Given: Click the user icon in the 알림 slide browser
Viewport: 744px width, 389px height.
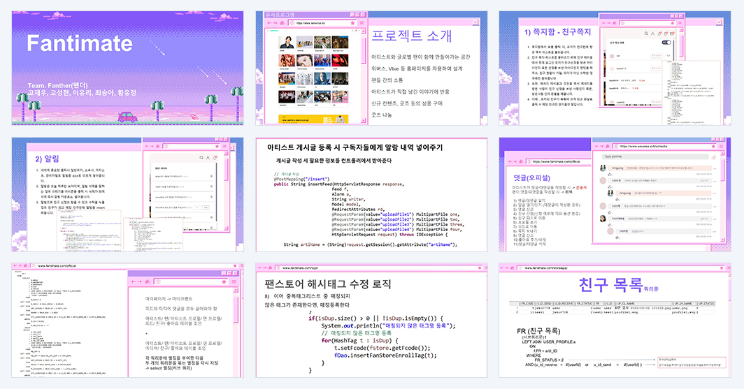Looking at the screenshot, I should point(208,157).
